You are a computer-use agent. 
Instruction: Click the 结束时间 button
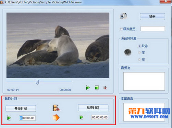coord(93,108)
